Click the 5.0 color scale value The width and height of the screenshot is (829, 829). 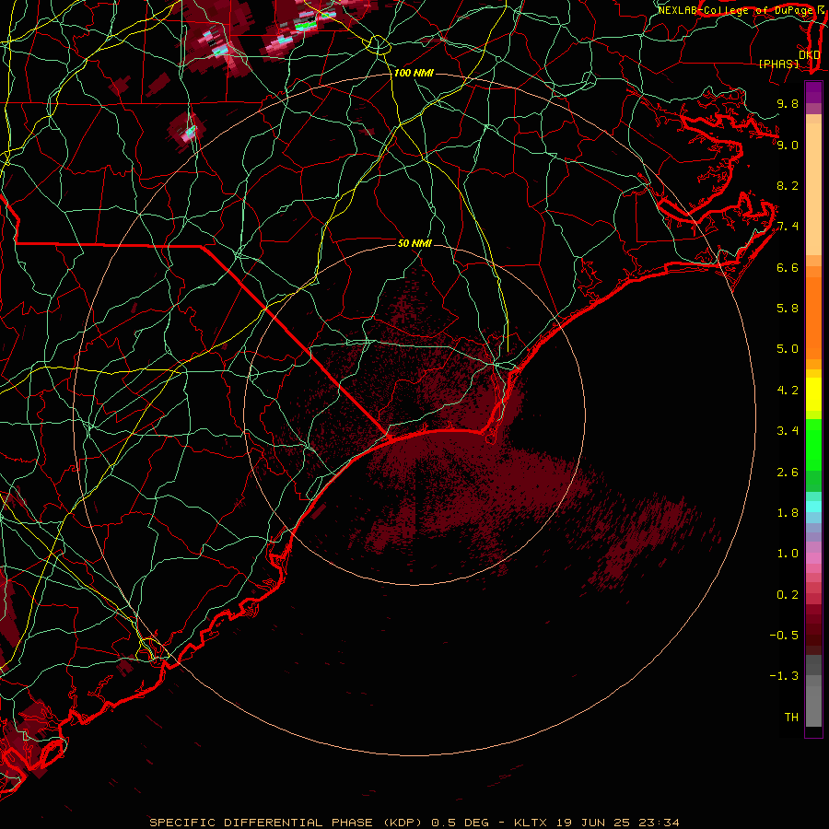[x=788, y=349]
